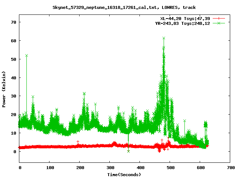Click the y-axis tick label 10

[x=13, y=133]
